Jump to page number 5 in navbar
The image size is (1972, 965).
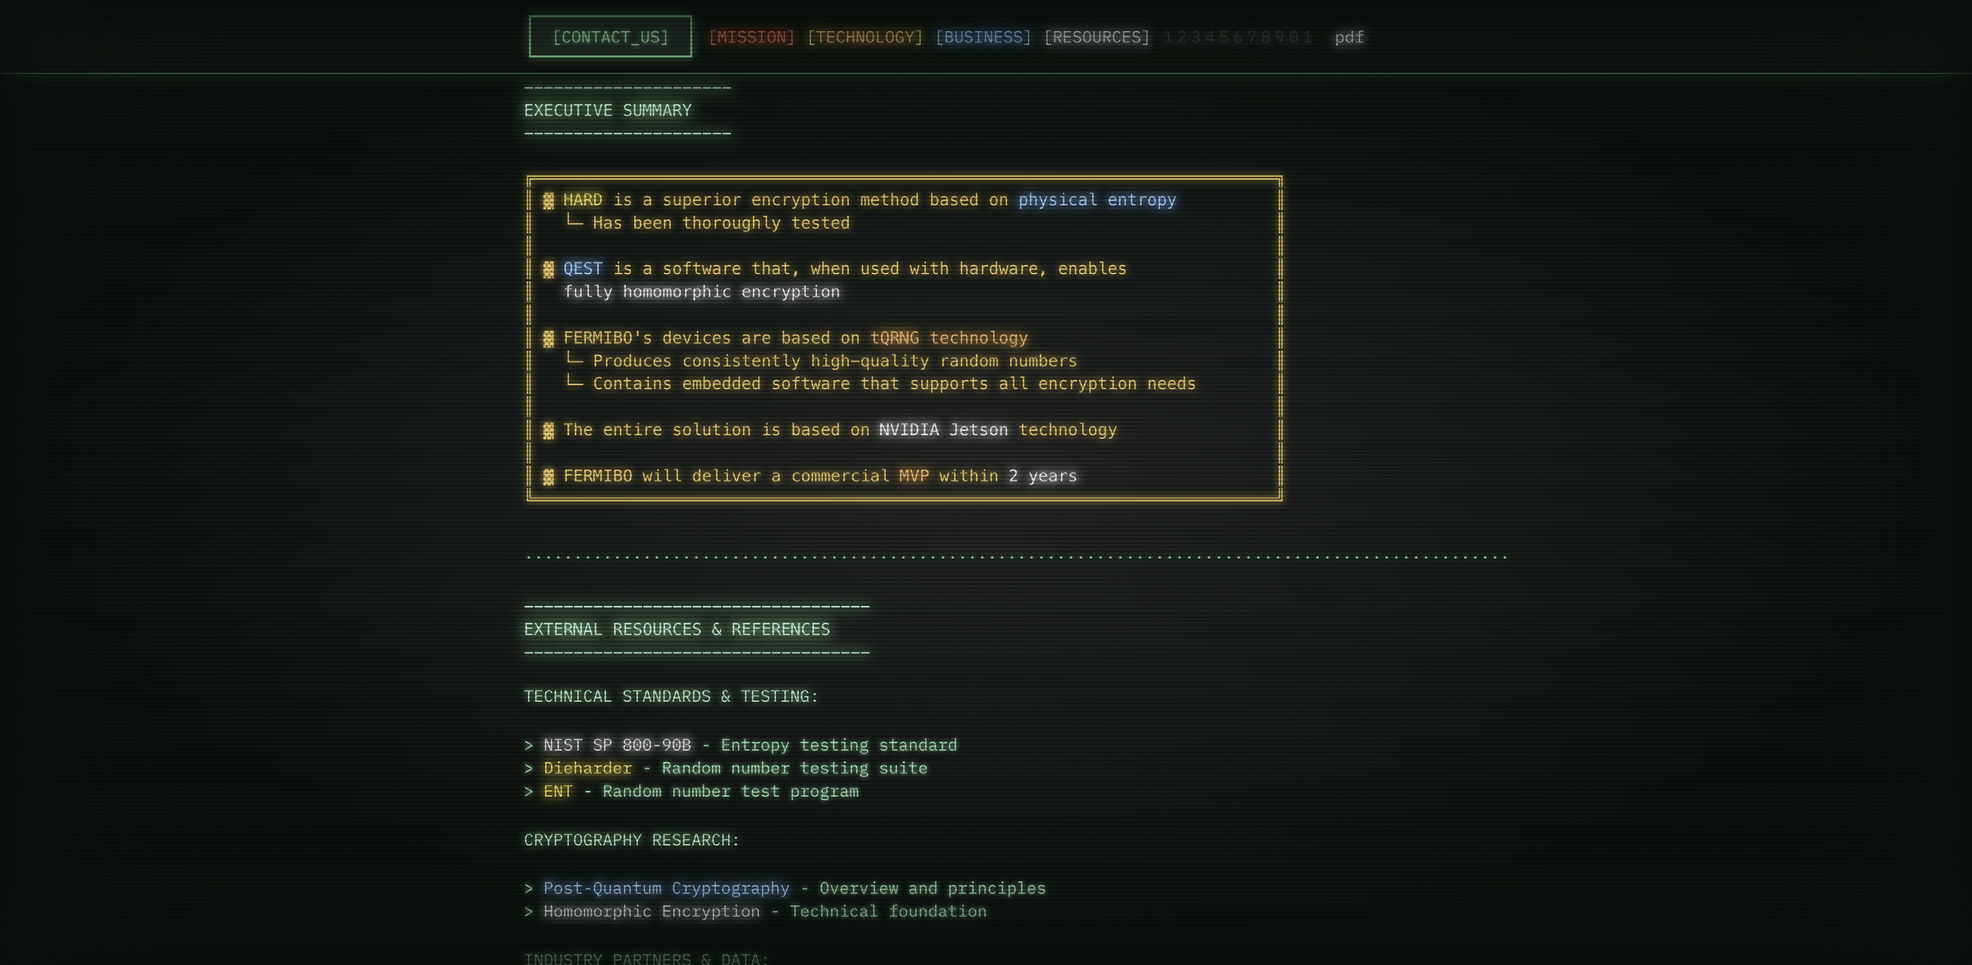pyautogui.click(x=1223, y=37)
